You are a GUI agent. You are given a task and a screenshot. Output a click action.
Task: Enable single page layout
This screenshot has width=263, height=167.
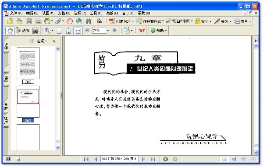click(x=224, y=159)
